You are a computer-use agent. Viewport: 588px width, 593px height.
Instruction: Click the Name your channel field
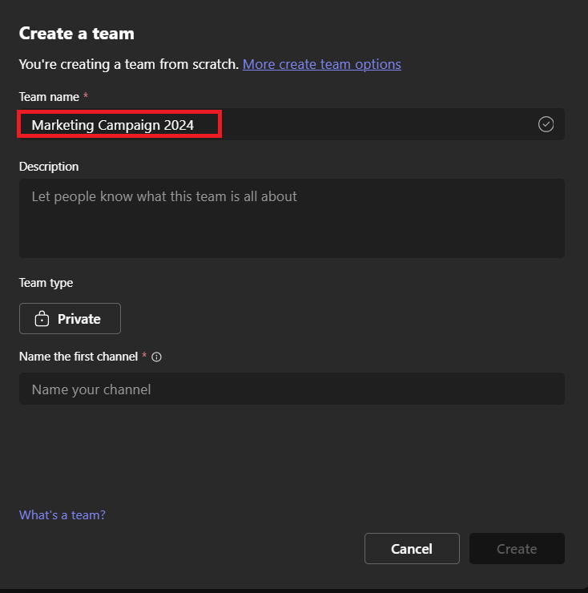pos(292,389)
